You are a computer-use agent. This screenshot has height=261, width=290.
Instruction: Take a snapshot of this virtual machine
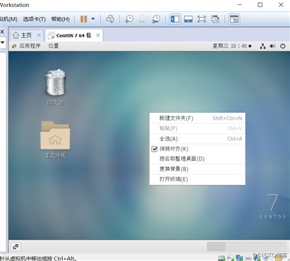click(x=129, y=19)
